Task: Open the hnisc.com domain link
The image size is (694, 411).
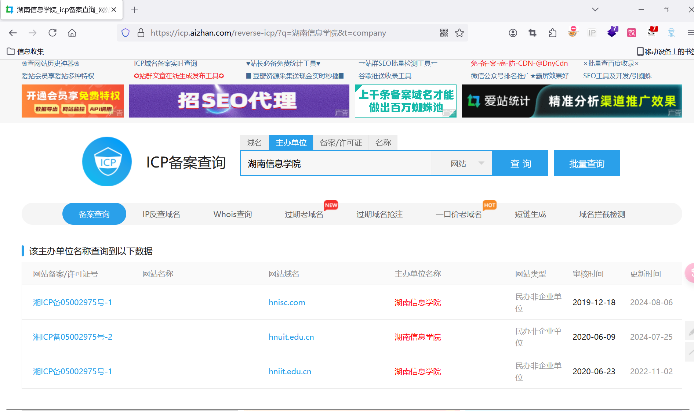Action: 287,302
